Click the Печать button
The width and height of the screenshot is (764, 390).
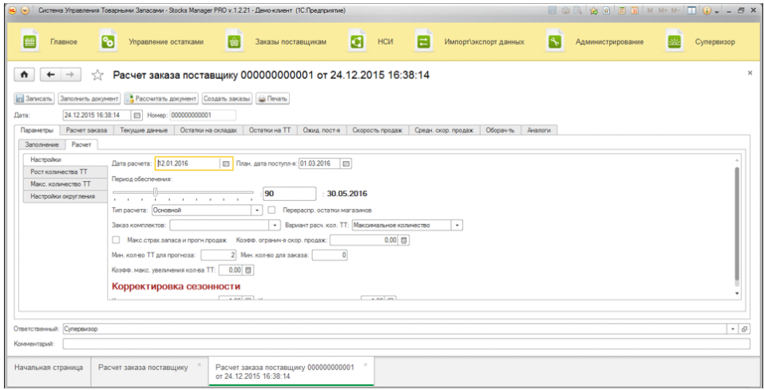[x=272, y=98]
